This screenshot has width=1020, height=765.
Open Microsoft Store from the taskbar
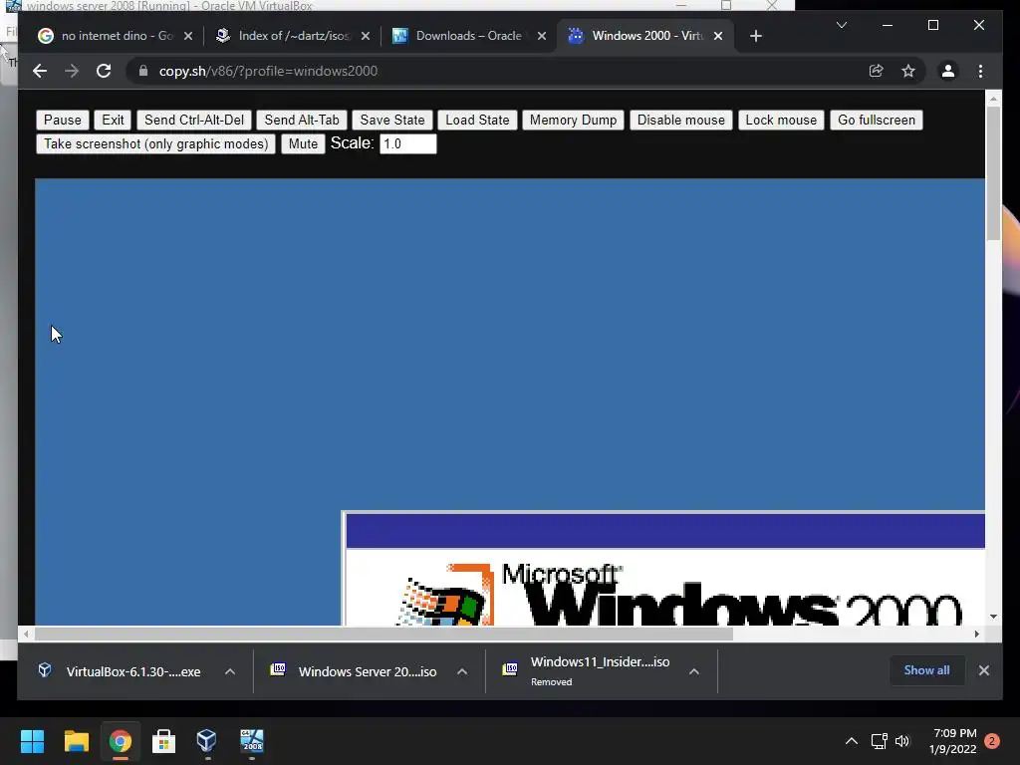tap(163, 741)
